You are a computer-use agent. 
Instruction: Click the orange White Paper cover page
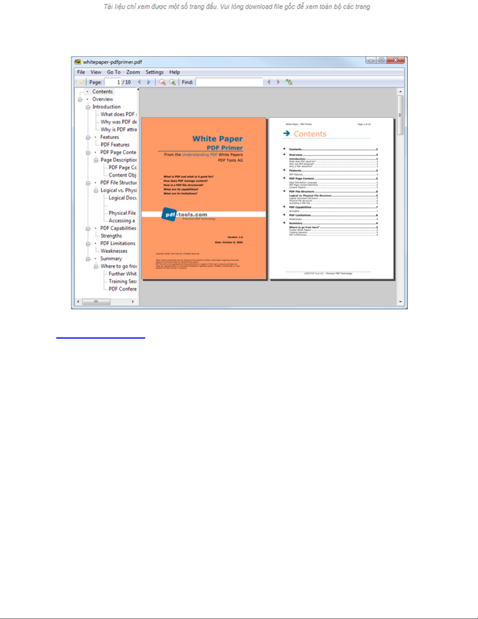click(204, 198)
